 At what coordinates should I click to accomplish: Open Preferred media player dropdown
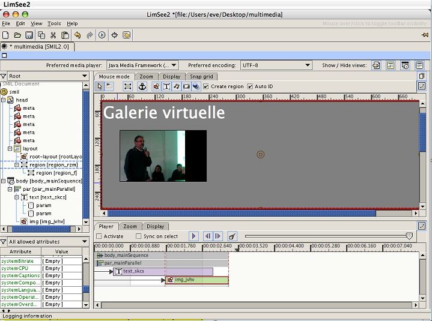(x=142, y=65)
